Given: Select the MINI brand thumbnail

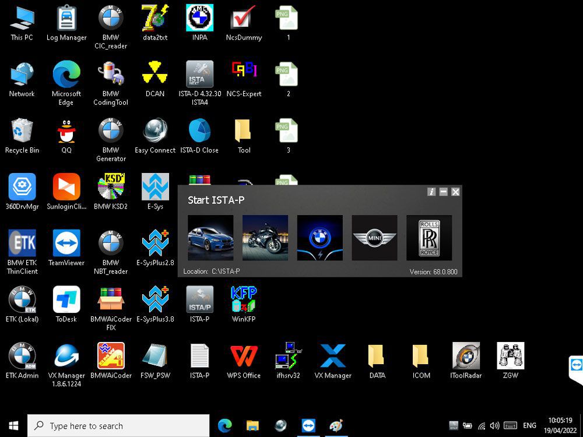Looking at the screenshot, I should (x=374, y=238).
